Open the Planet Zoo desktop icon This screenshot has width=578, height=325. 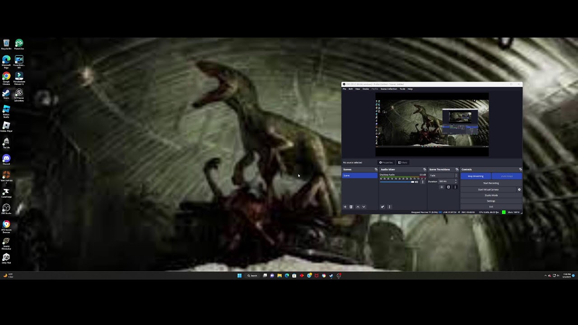point(19,44)
